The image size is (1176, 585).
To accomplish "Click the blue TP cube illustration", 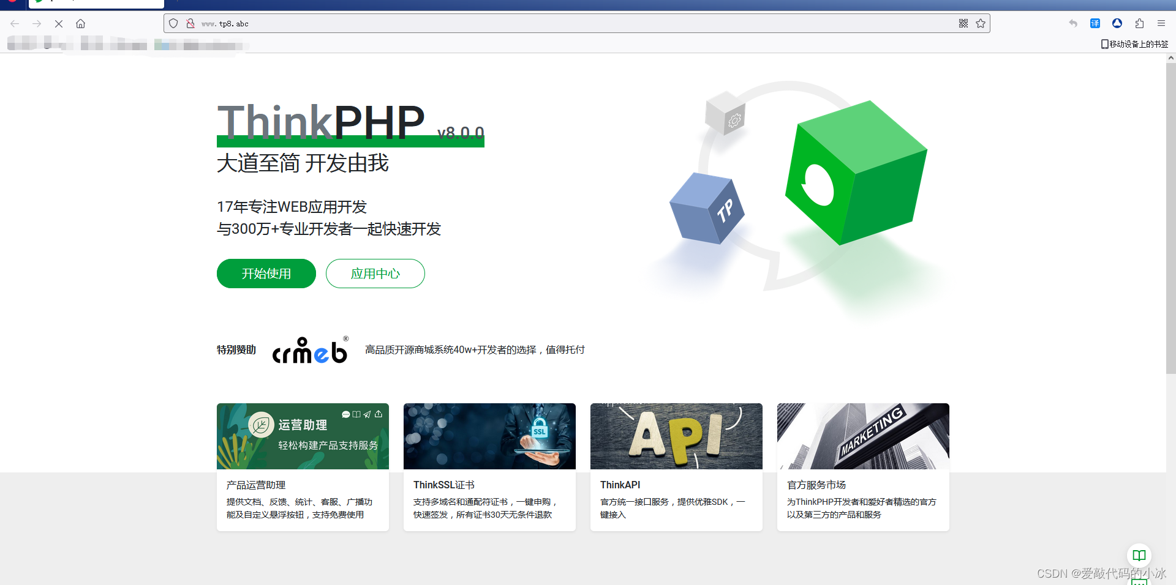I will click(707, 208).
